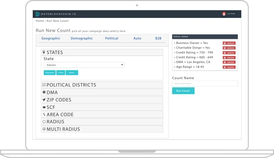Image resolution: width=274 pixels, height=158 pixels.
Task: Click the Count Name input field
Action: (205, 83)
